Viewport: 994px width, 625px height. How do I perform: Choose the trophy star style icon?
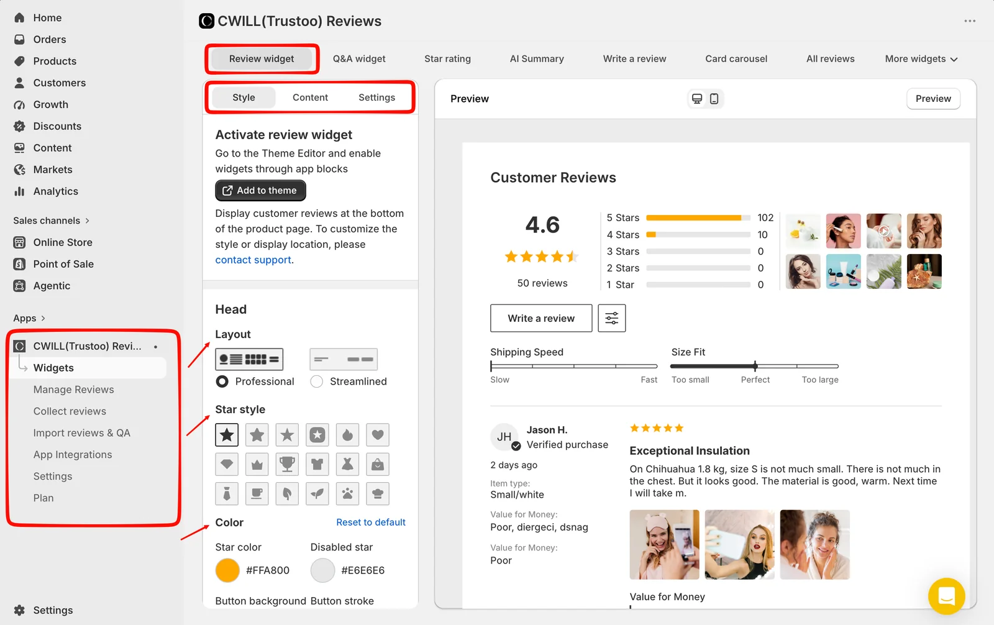(287, 464)
